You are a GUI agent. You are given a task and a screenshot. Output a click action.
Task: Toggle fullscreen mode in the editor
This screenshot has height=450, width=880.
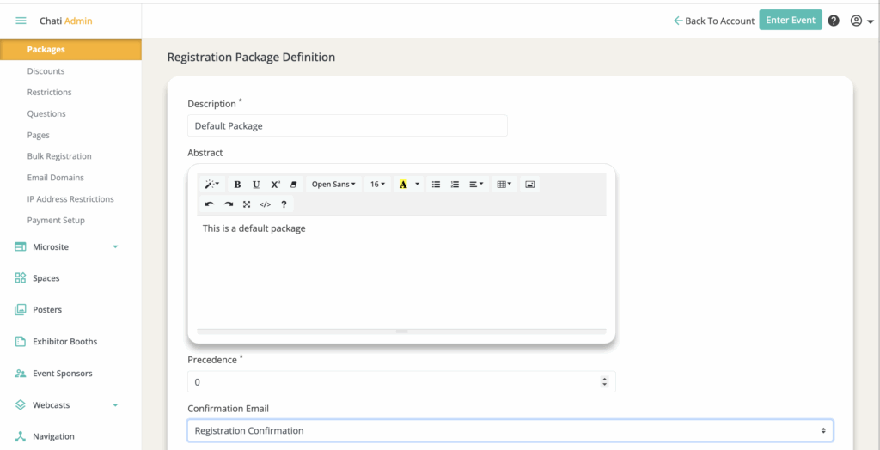coord(247,204)
